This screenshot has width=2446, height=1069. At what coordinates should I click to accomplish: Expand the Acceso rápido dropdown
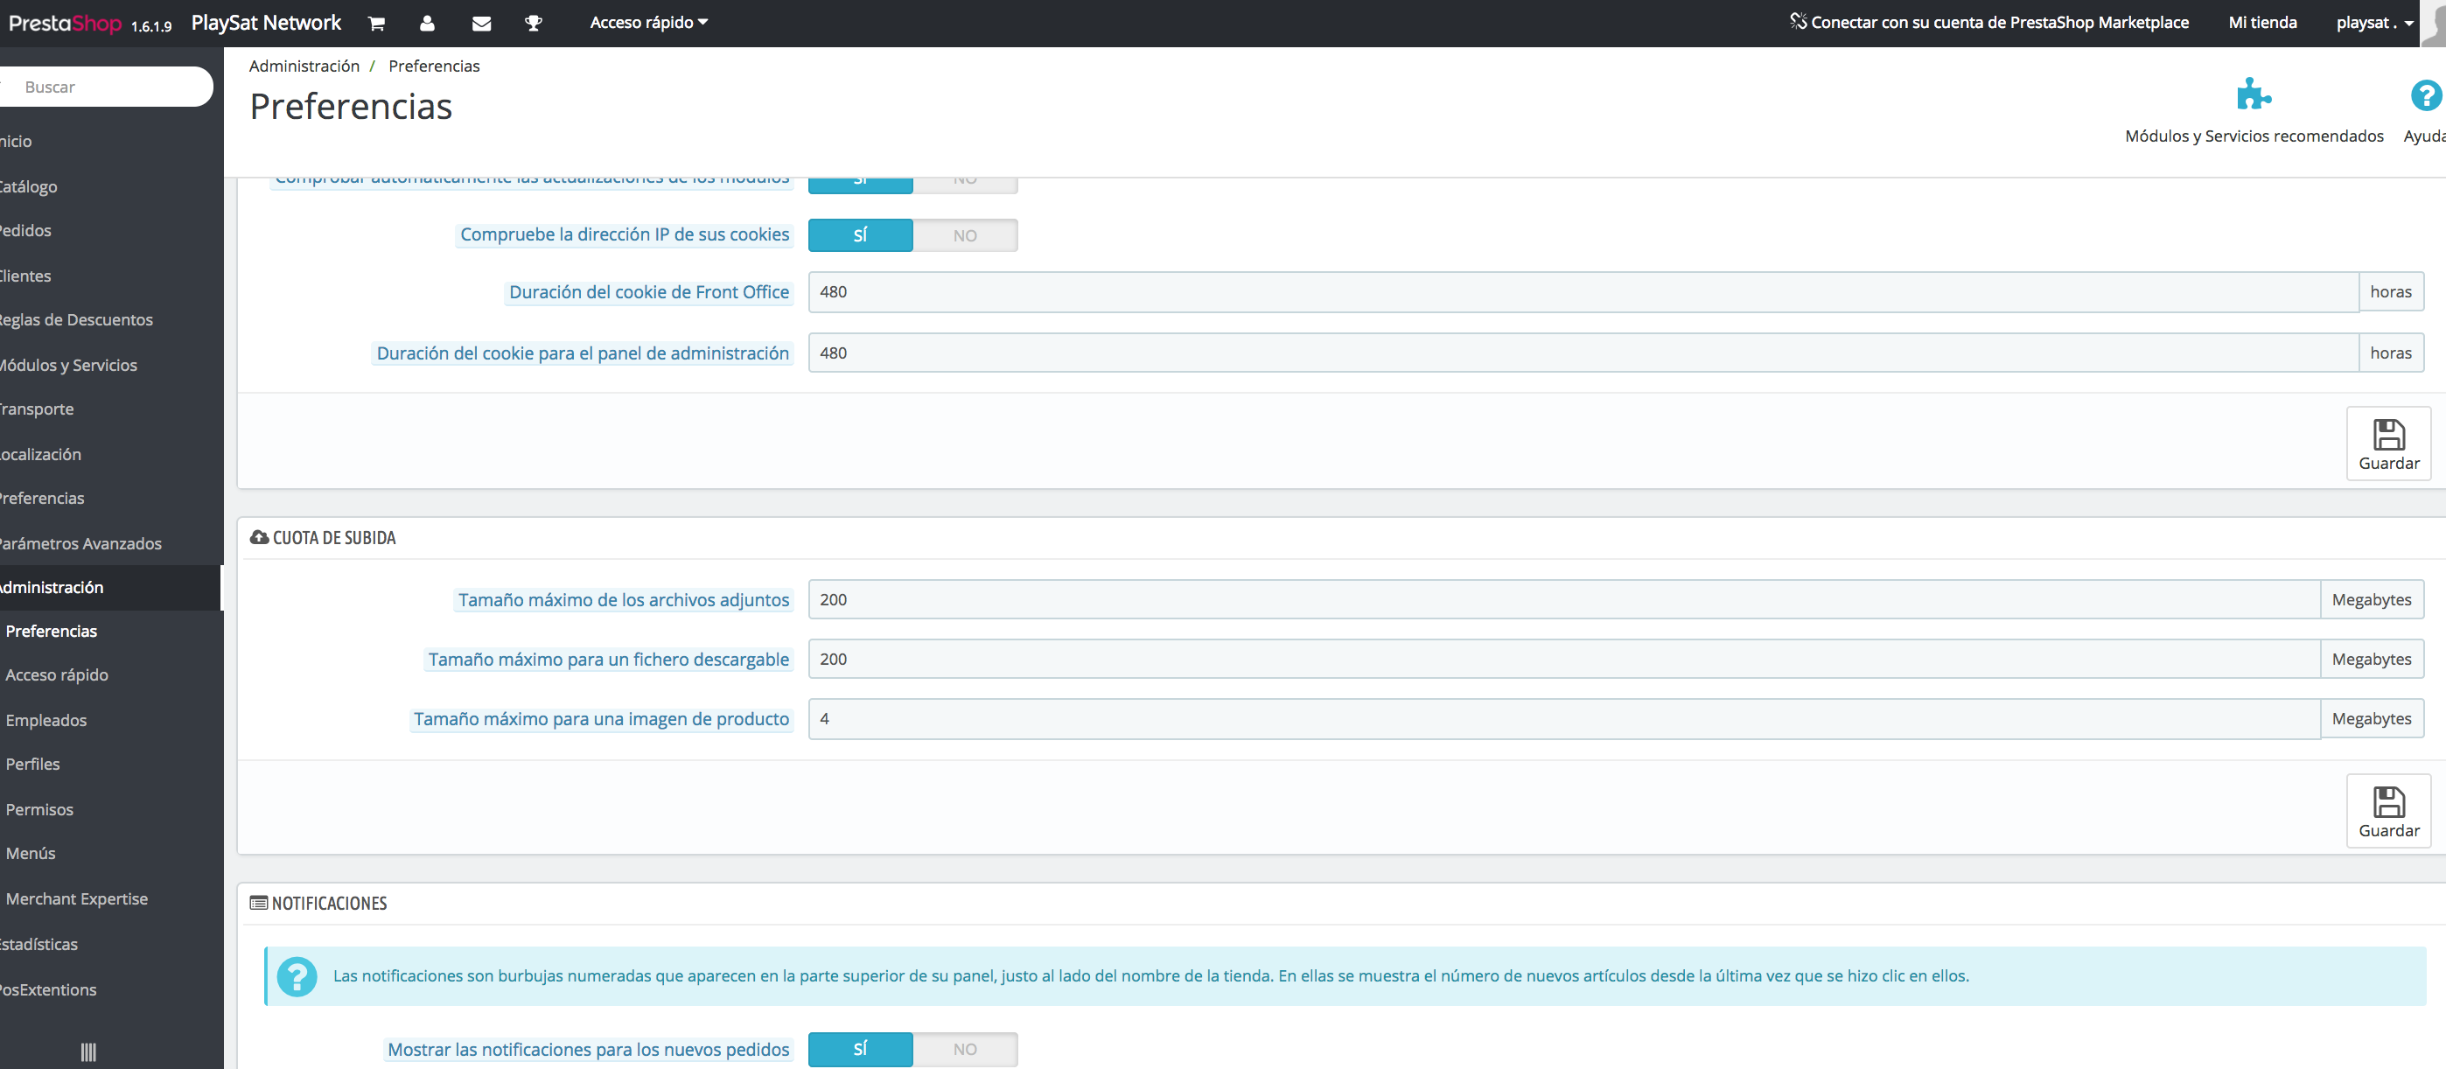click(x=648, y=23)
